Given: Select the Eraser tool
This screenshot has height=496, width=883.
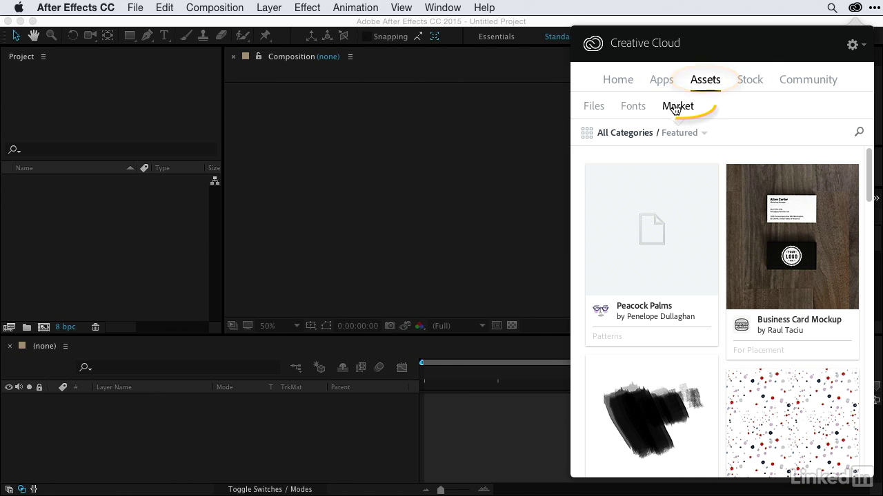Looking at the screenshot, I should click(x=221, y=36).
